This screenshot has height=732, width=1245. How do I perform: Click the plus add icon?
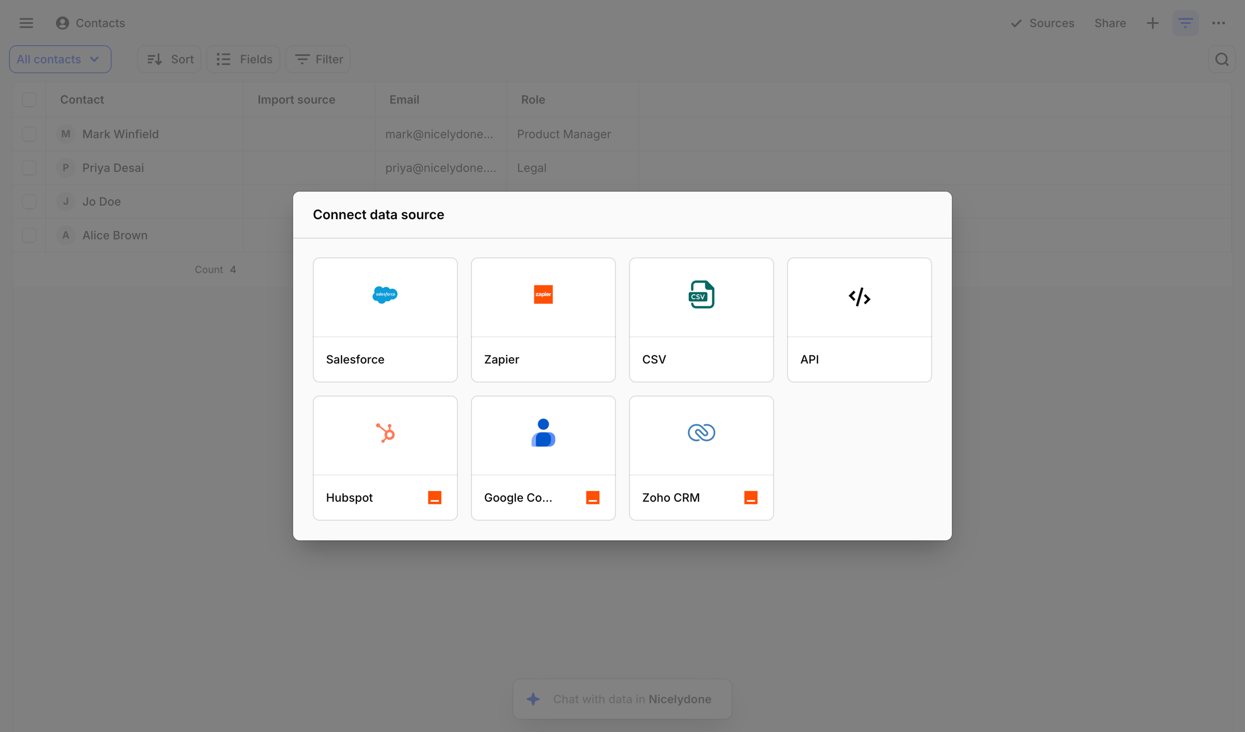tap(1152, 23)
